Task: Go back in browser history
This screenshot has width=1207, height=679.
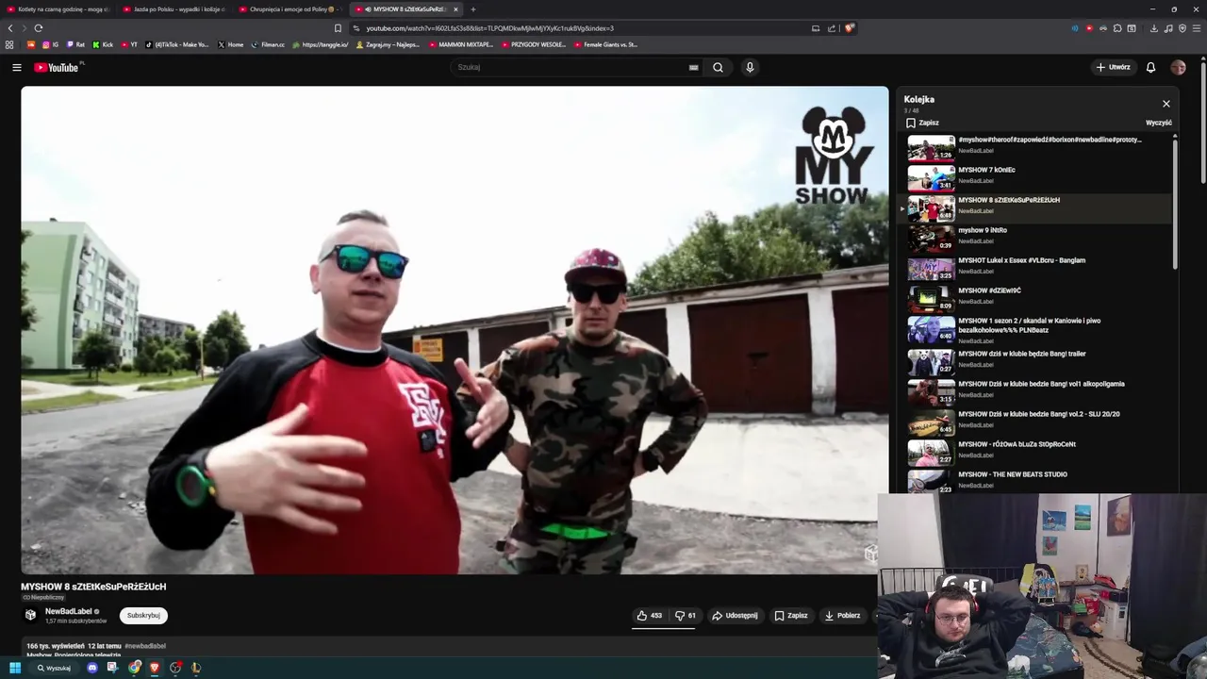Action: [9, 28]
